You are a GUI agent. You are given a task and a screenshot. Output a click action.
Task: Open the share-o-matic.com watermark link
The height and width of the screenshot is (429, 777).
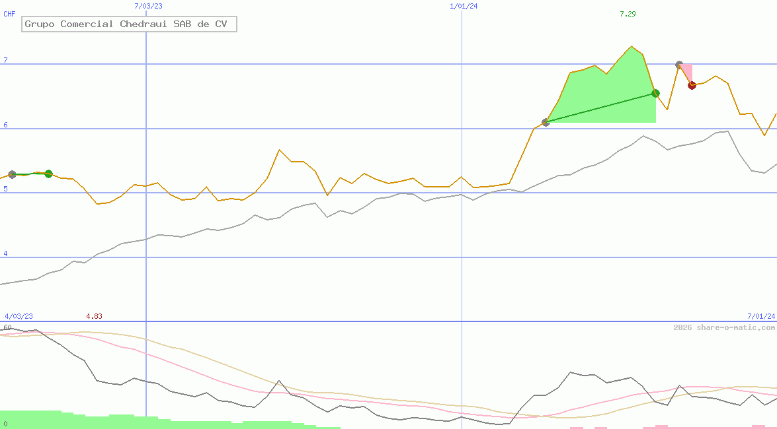click(724, 327)
